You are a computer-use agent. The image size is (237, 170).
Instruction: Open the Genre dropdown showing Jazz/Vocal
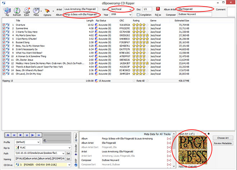pyautogui.click(x=130, y=9)
